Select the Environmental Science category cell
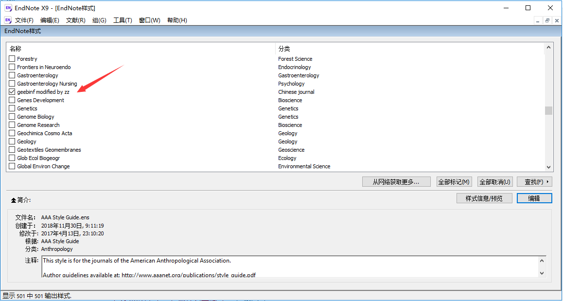Image resolution: width=563 pixels, height=301 pixels. pyautogui.click(x=304, y=166)
